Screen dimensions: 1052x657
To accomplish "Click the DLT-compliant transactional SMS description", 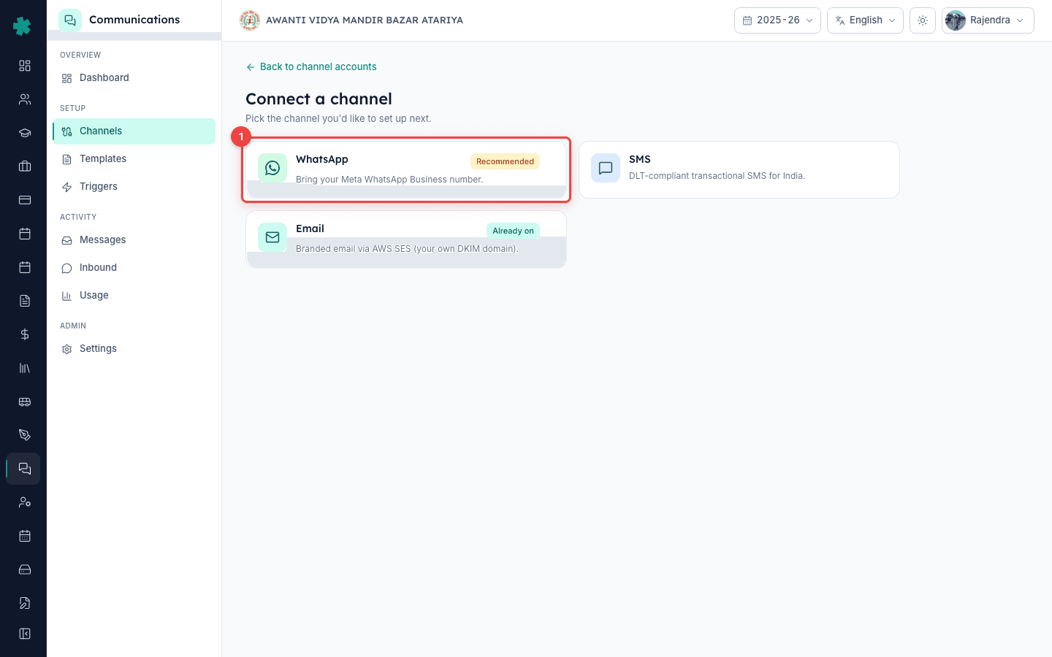I will tap(717, 176).
